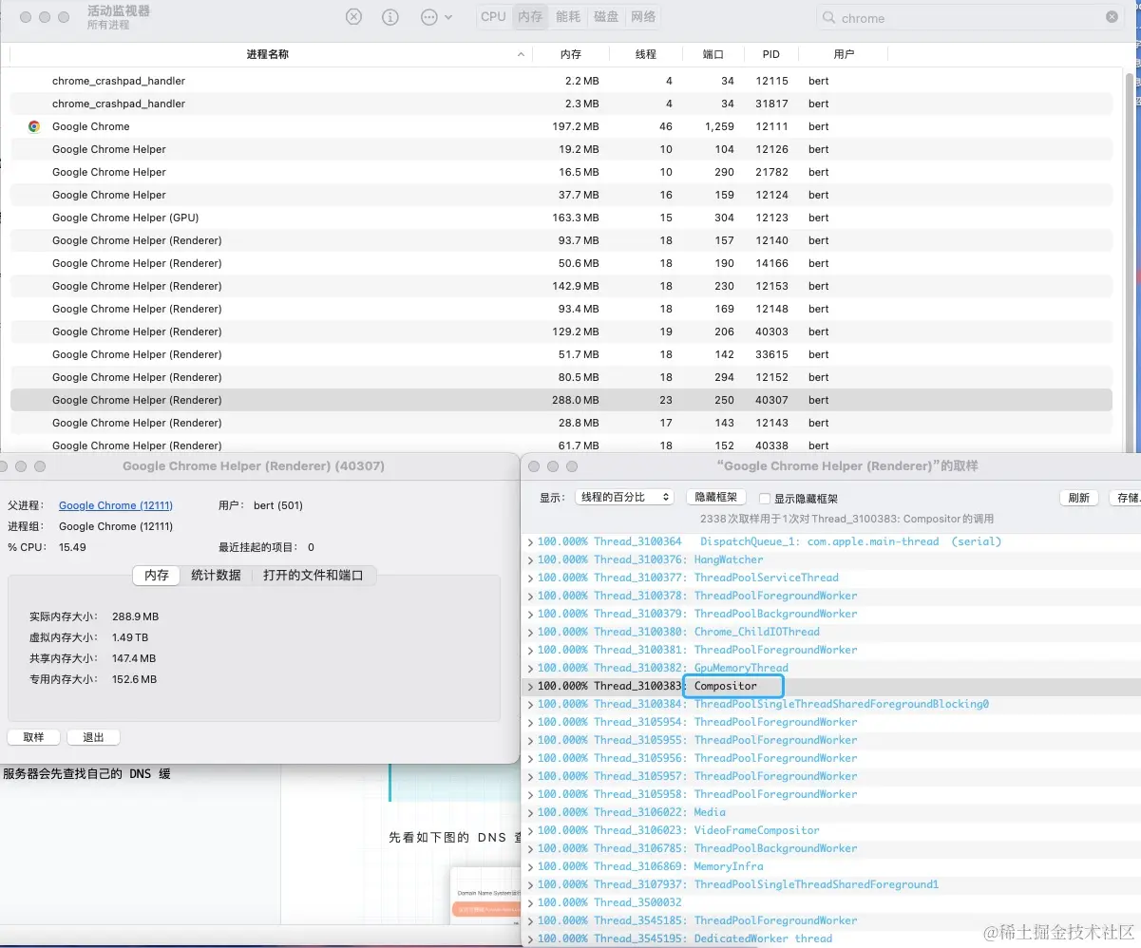Click Thread_3500032 row in sample list

(x=831, y=902)
